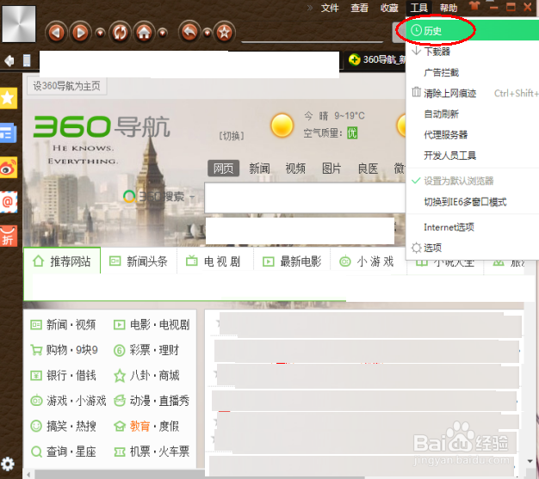
Task: Click the favorites star toolbar button
Action: pyautogui.click(x=224, y=33)
